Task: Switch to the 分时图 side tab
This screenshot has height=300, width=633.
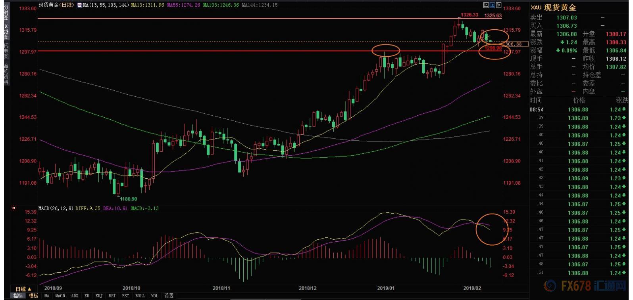Action: [x=6, y=13]
